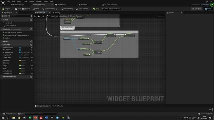Open the Tools menu
Screen dimensions: 214x120
(x=46, y=1)
